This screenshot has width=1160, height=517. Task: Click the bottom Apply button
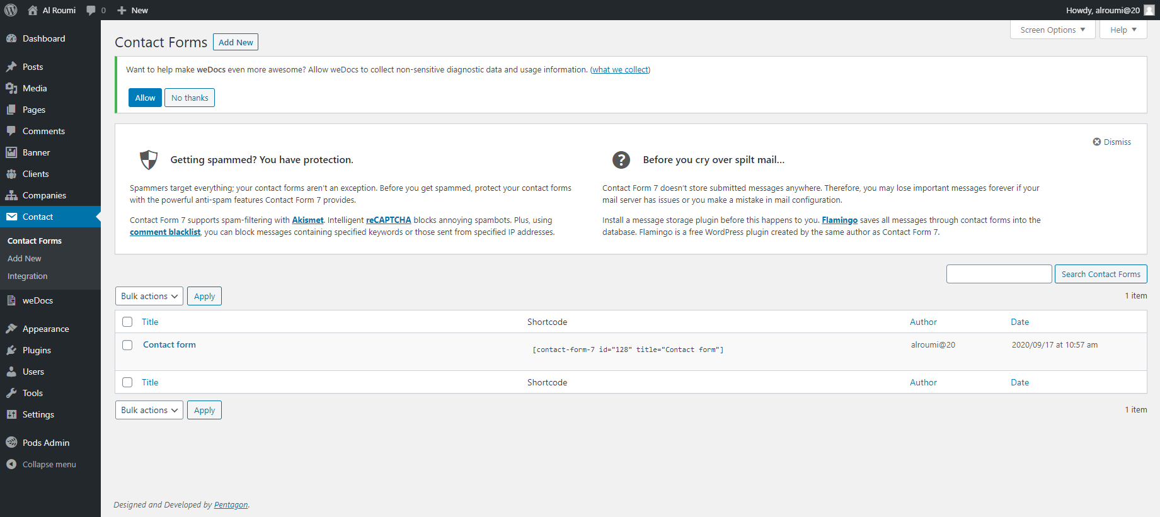tap(204, 410)
